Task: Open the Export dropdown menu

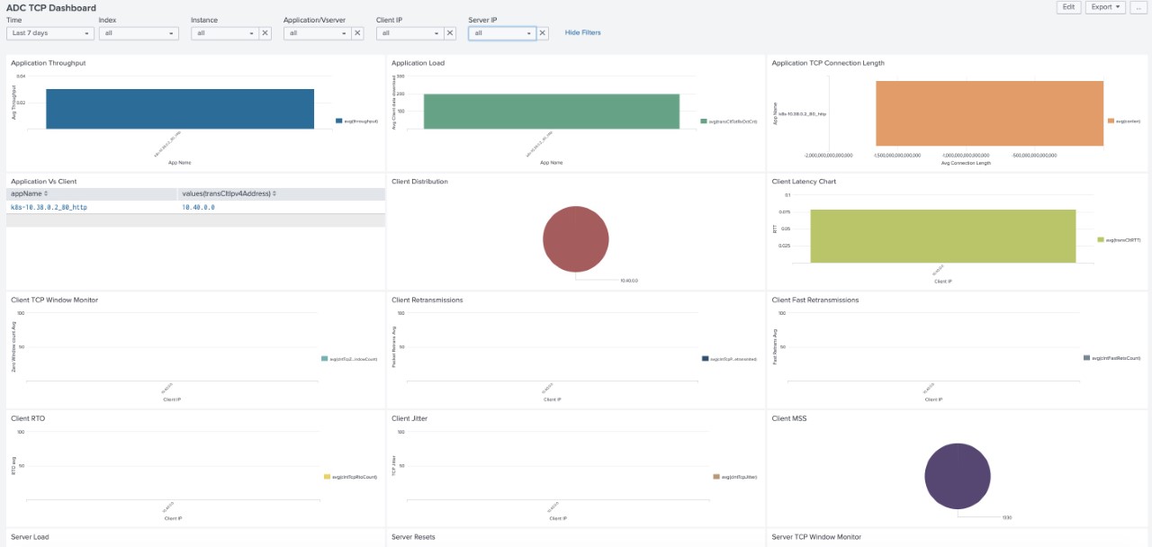Action: point(1105,7)
